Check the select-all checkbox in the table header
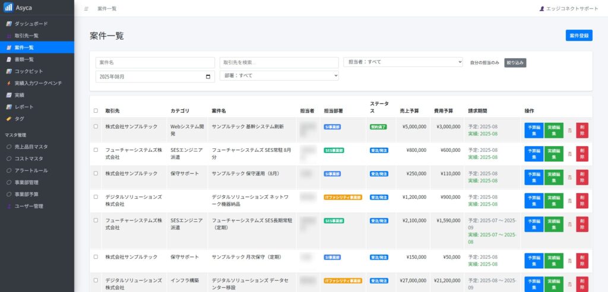608x292 pixels. pos(96,111)
